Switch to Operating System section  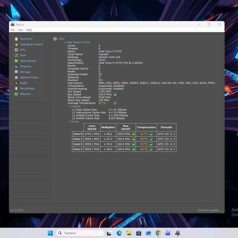coord(31,44)
